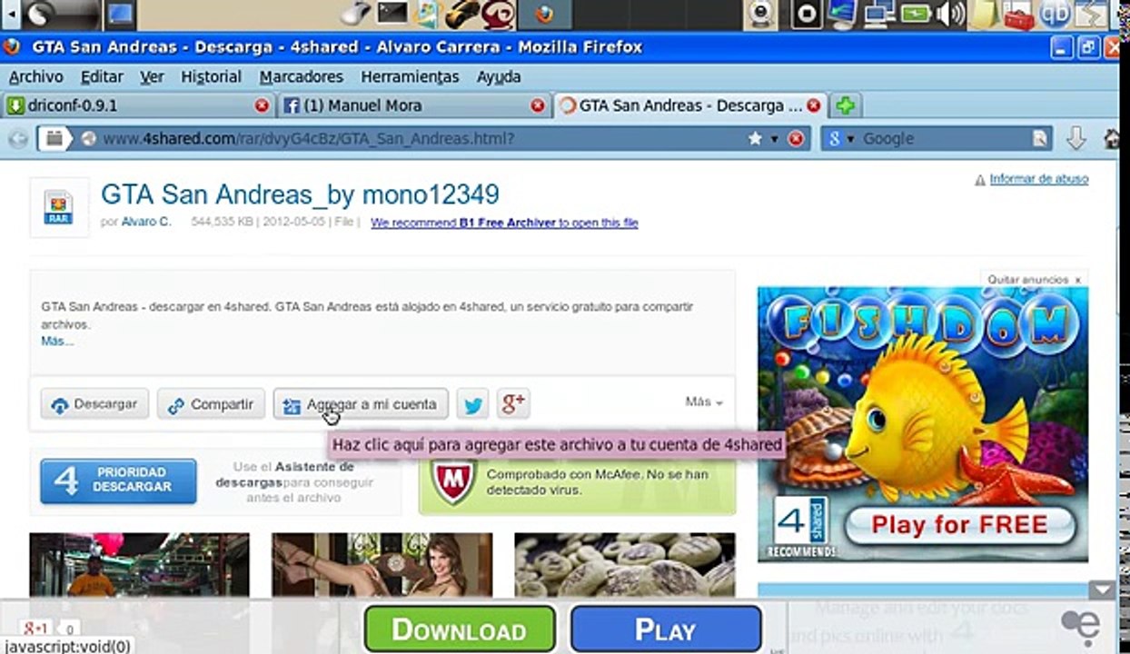Click the Prioridad Descargar button
This screenshot has width=1130, height=654.
tap(118, 481)
